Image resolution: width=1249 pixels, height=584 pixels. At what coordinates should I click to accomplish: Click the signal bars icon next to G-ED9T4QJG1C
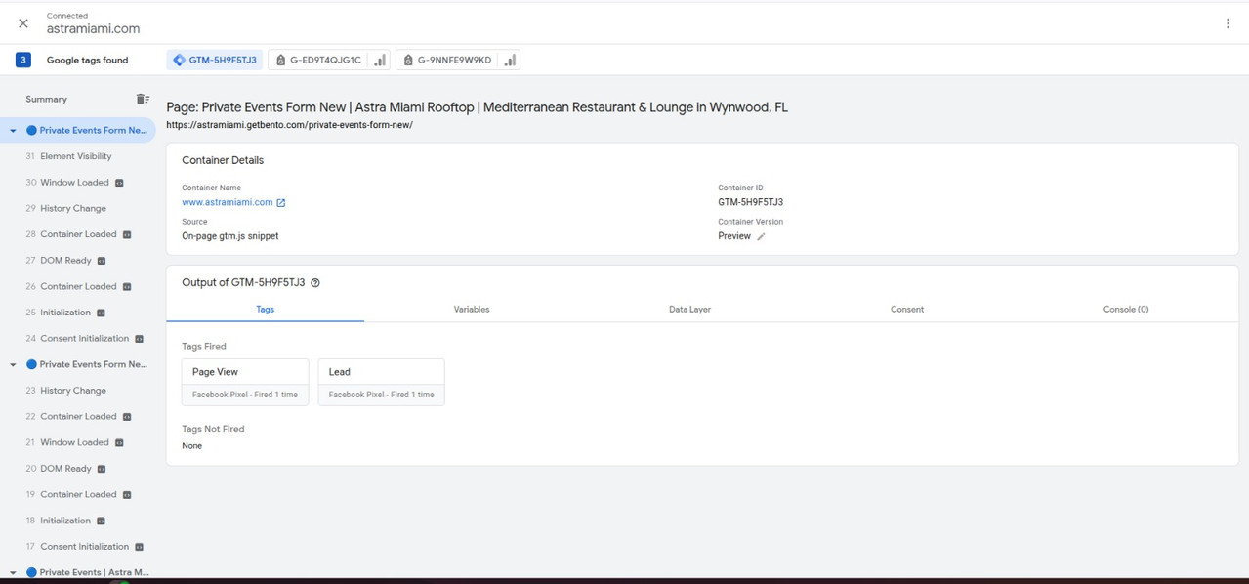click(379, 60)
